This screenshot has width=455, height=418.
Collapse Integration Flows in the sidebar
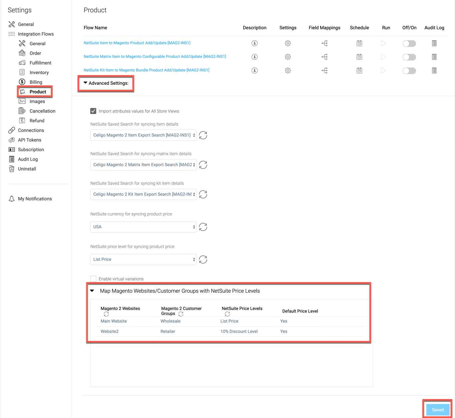31,34
